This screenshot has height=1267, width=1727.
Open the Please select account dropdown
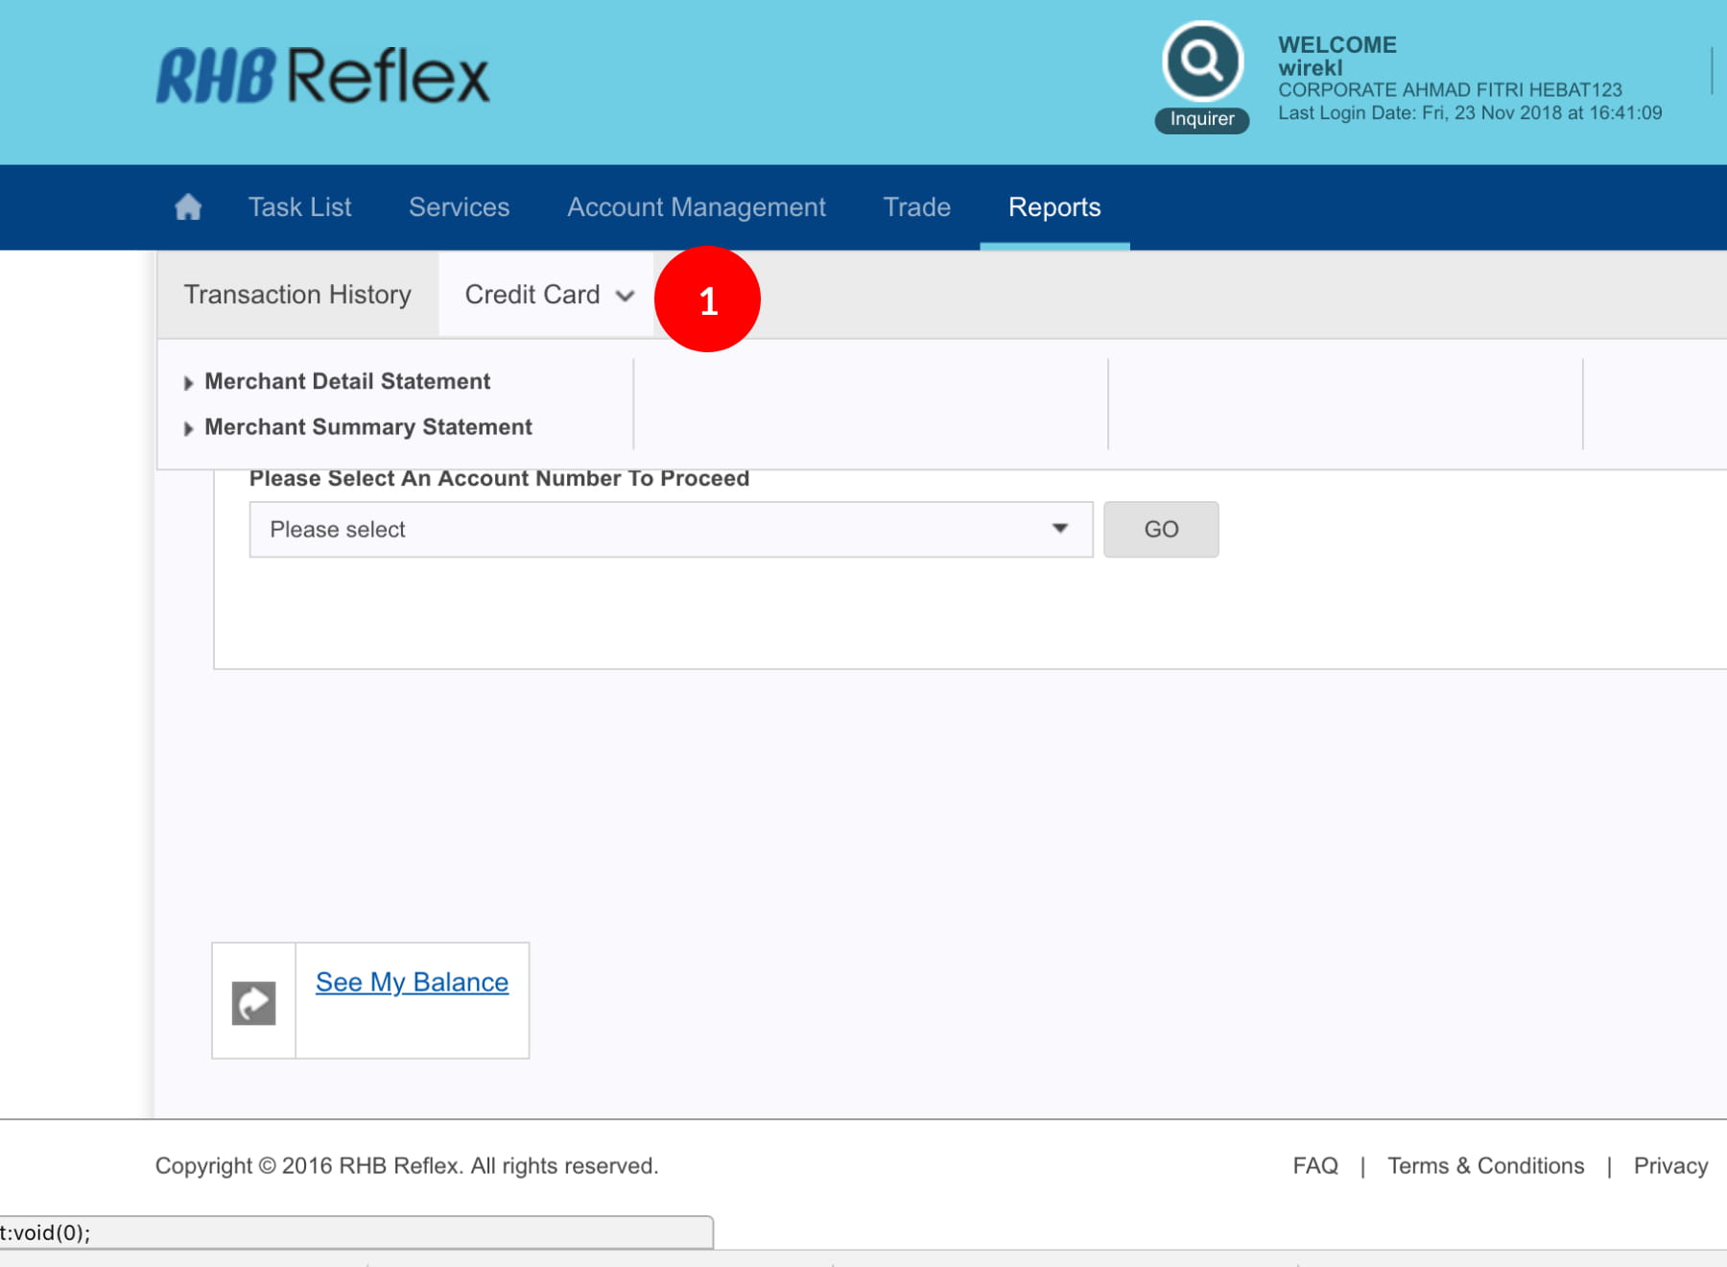[x=670, y=529]
